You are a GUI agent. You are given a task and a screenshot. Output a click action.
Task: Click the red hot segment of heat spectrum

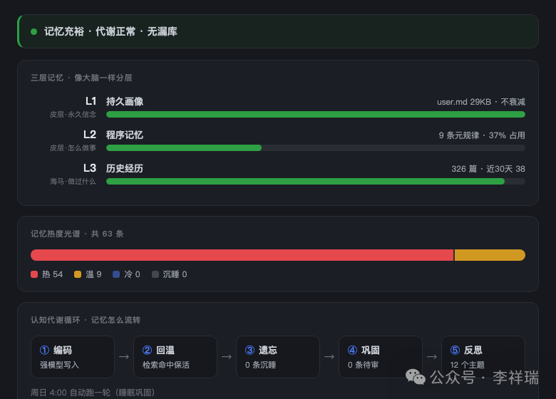[x=242, y=255]
